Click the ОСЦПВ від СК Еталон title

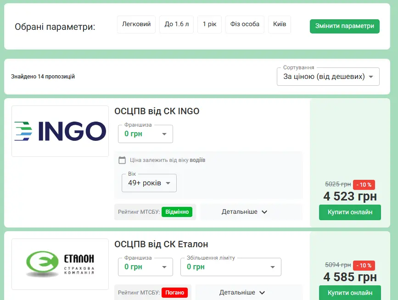[x=161, y=244]
